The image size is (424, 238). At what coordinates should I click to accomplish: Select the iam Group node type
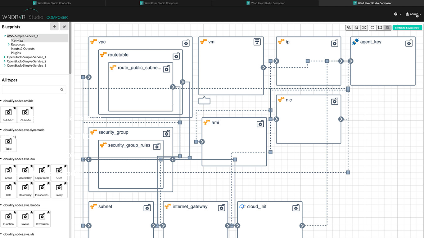[x=8, y=173]
